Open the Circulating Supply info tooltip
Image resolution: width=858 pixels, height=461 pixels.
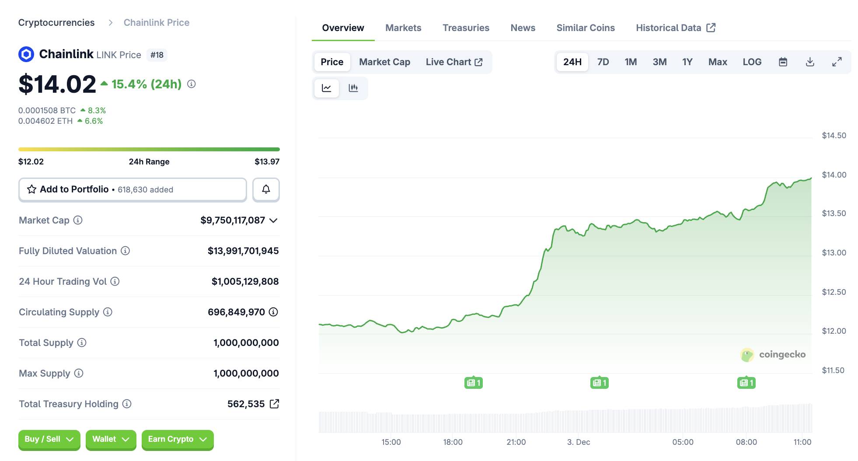(107, 312)
